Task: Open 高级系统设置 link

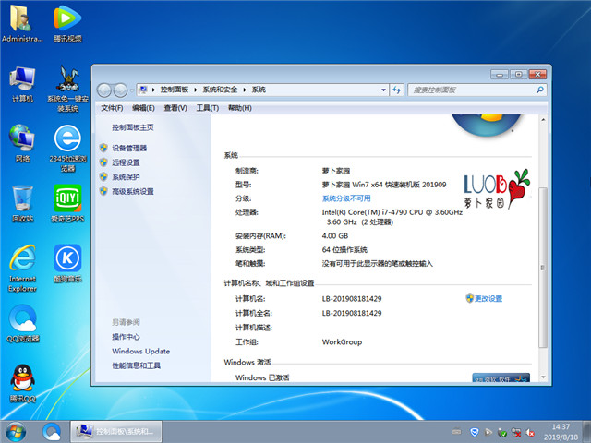Action: pos(133,191)
